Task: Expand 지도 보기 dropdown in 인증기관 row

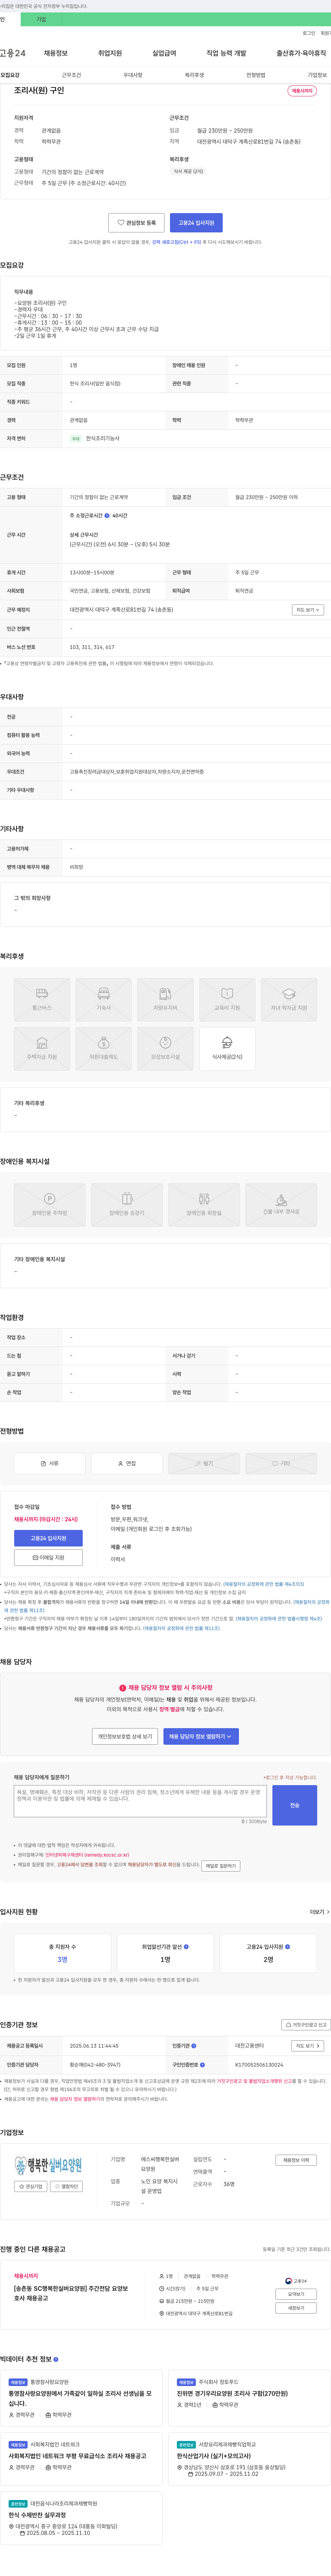Action: 307,2046
